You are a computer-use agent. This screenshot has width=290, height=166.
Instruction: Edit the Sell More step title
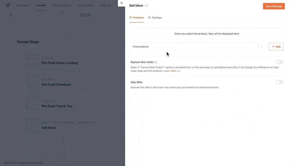(146, 5)
